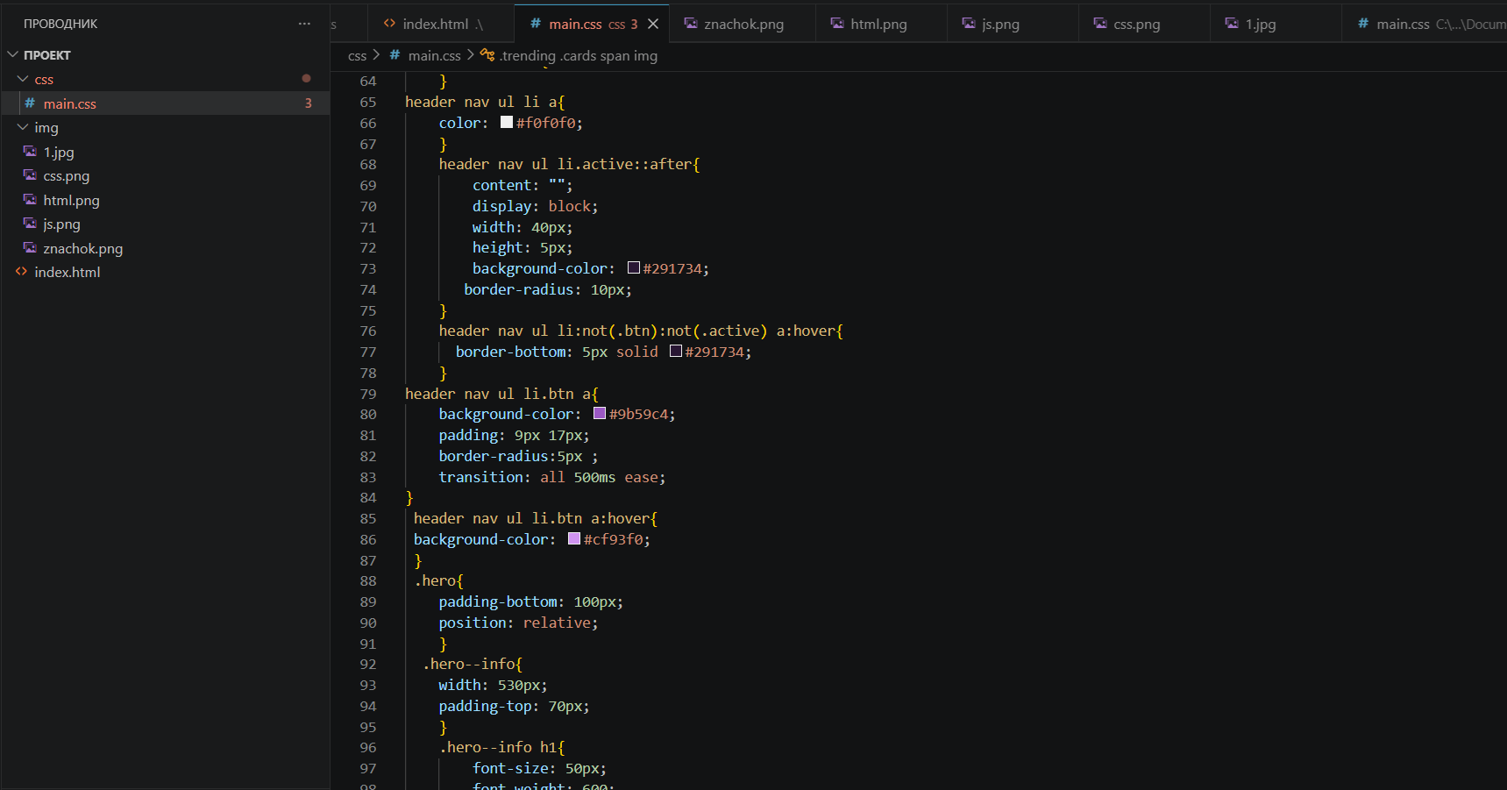The height and width of the screenshot is (790, 1507).
Task: Click the image icon on the js.png tab
Action: (x=969, y=24)
